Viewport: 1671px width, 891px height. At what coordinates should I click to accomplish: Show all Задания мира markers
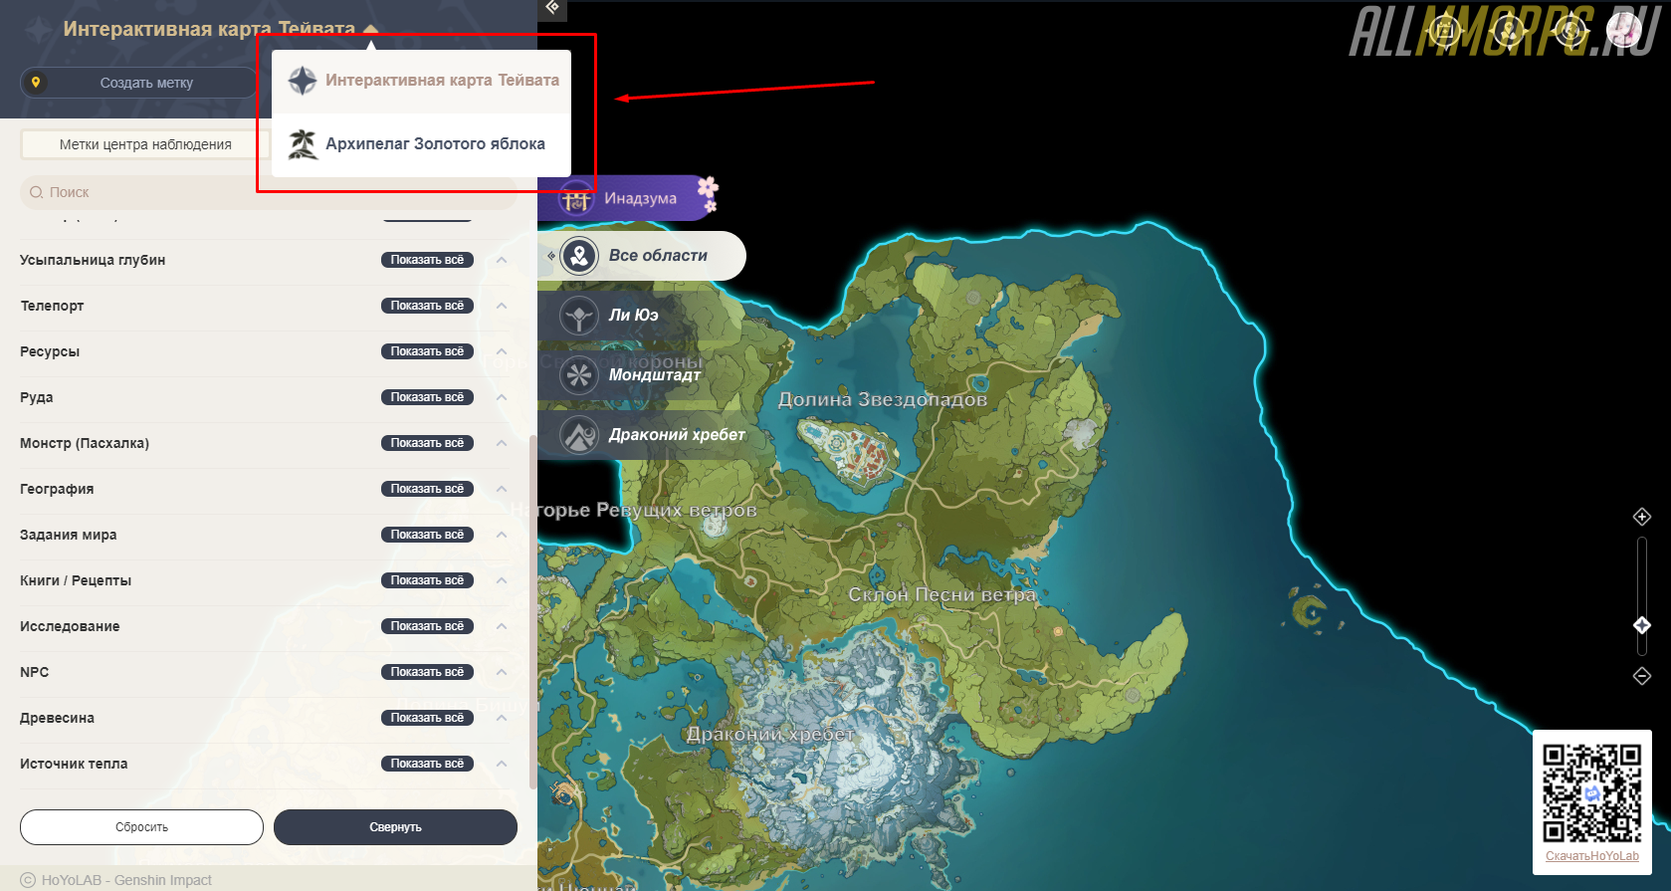coord(427,535)
